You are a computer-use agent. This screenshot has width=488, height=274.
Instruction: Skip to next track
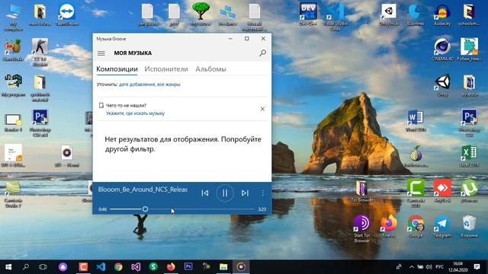(x=245, y=193)
